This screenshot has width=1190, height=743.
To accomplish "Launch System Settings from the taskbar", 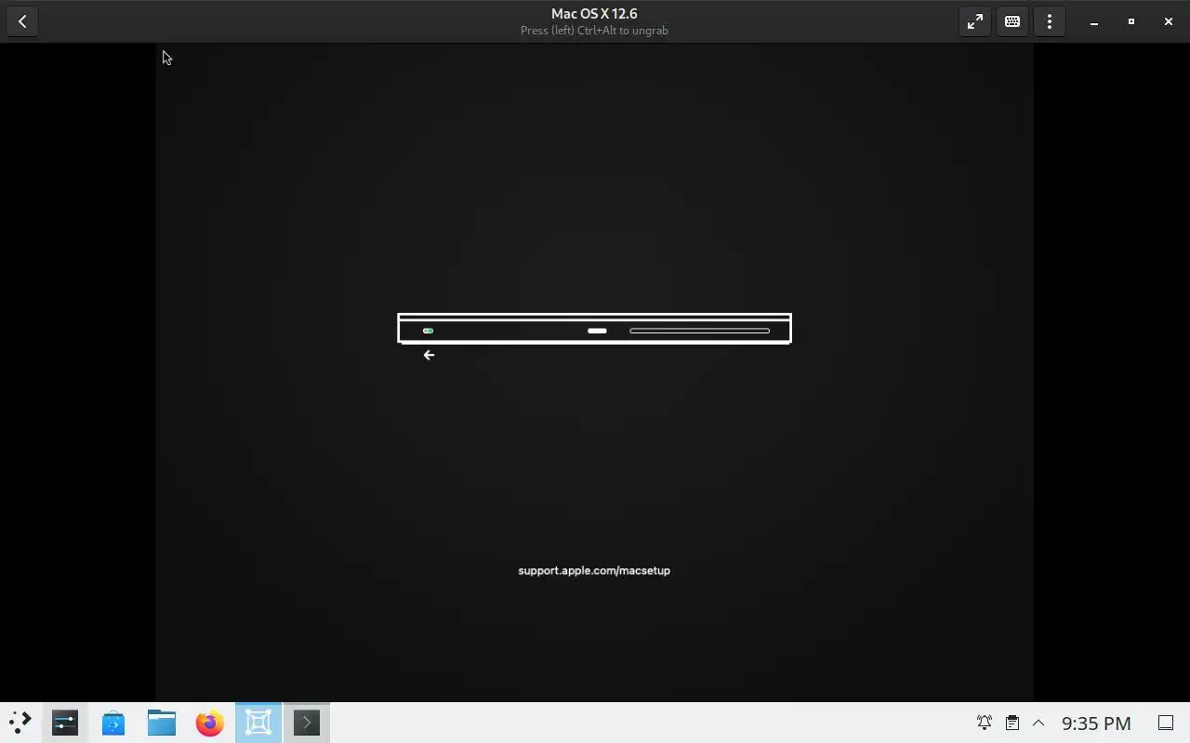I will (65, 723).
